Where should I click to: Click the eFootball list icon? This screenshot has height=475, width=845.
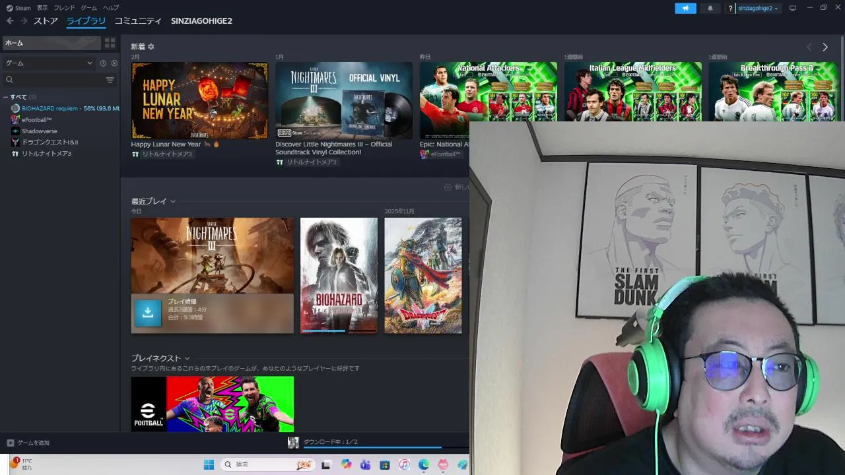click(15, 119)
